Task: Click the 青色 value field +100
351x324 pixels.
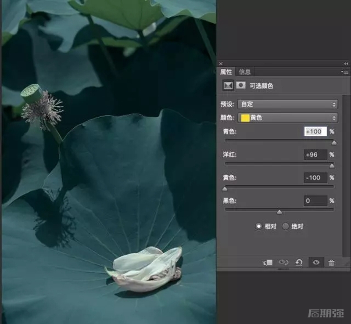Action: pos(315,132)
